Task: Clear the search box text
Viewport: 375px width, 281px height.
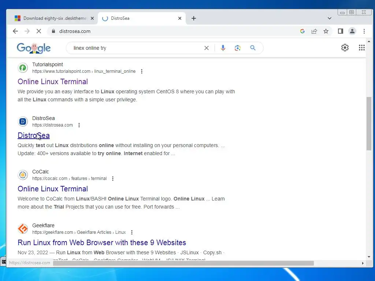Action: [207, 48]
